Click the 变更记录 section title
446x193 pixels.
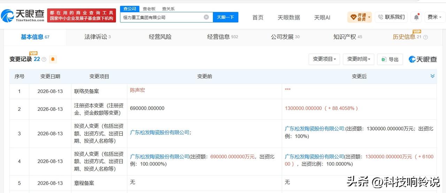coord(21,59)
